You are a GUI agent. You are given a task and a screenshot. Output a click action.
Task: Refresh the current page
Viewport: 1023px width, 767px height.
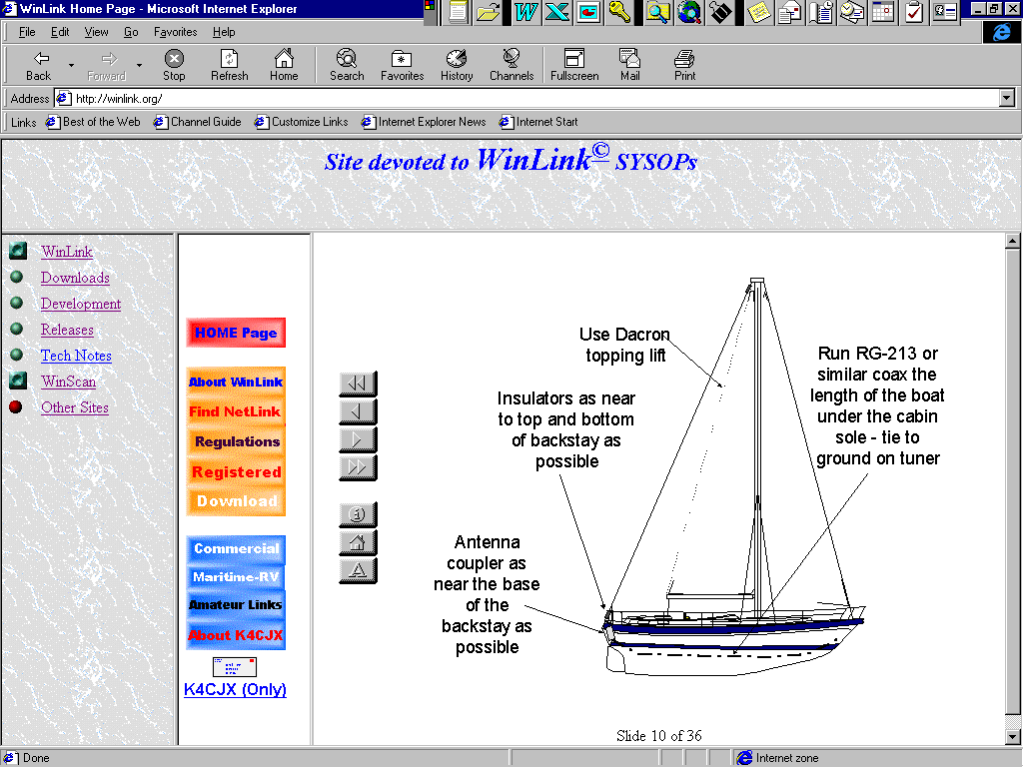(x=229, y=65)
